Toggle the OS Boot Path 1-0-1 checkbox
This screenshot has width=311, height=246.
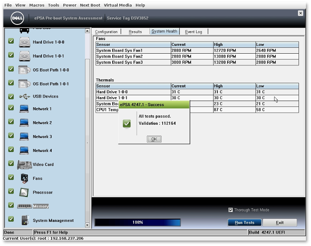coord(11,83)
